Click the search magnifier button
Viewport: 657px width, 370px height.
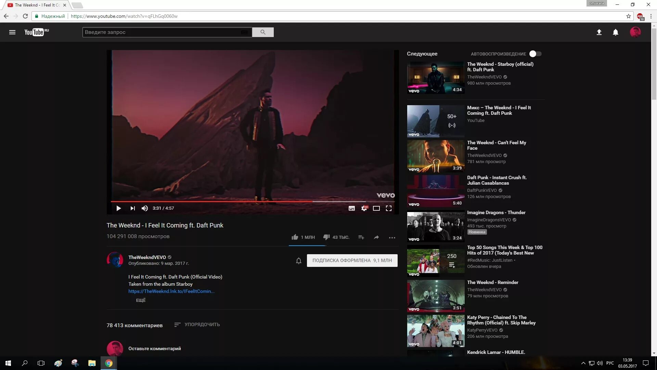point(263,32)
